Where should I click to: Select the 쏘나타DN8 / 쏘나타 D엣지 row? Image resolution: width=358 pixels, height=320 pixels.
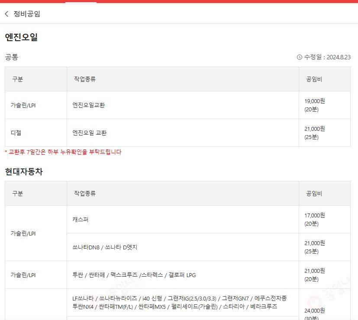pyautogui.click(x=183, y=247)
